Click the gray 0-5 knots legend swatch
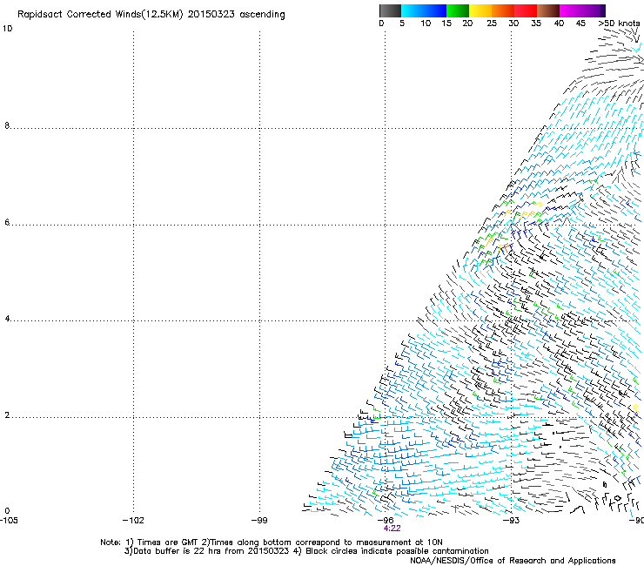Screen dimensions: 644x566 (x=390, y=10)
